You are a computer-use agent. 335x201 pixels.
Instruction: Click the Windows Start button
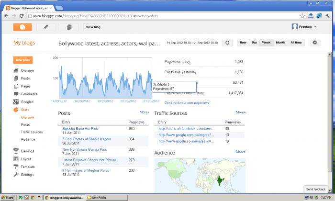tap(8, 198)
